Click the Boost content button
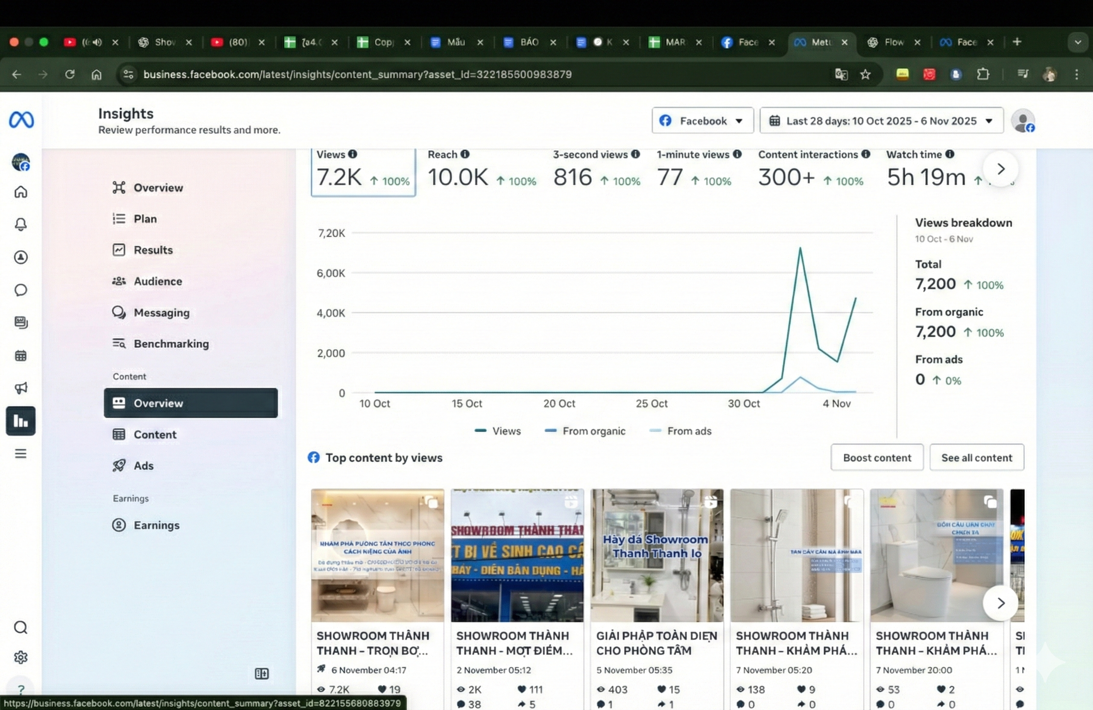Screen dimensions: 1093x710 click(x=877, y=457)
